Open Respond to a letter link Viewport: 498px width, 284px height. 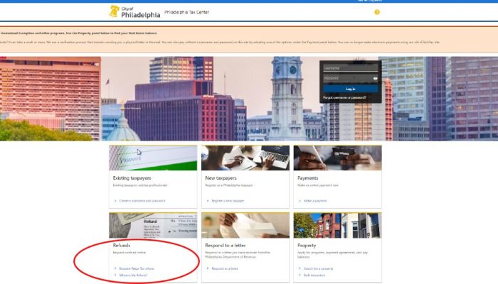coord(225,268)
